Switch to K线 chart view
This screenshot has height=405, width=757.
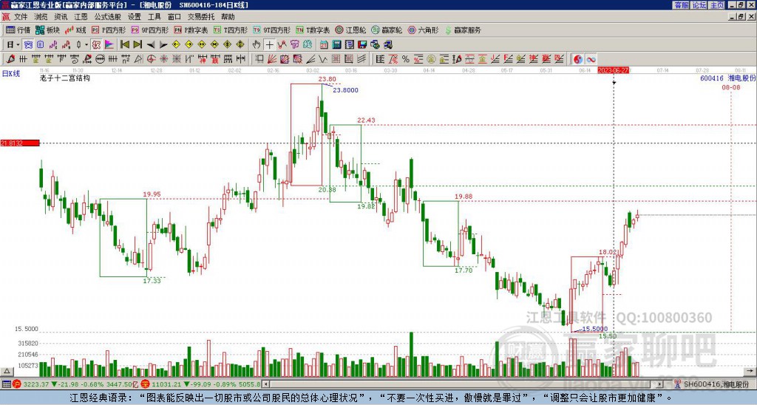pyautogui.click(x=75, y=30)
